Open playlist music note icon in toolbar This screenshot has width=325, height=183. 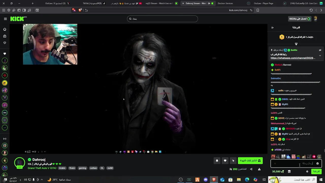click(x=29, y=10)
